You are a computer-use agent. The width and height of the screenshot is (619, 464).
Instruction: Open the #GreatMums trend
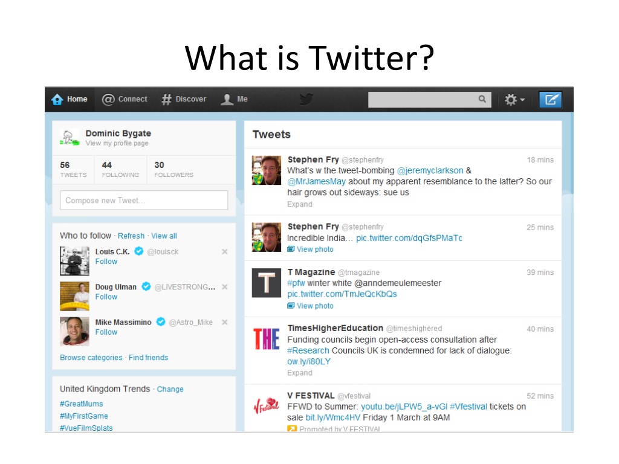pyautogui.click(x=82, y=404)
